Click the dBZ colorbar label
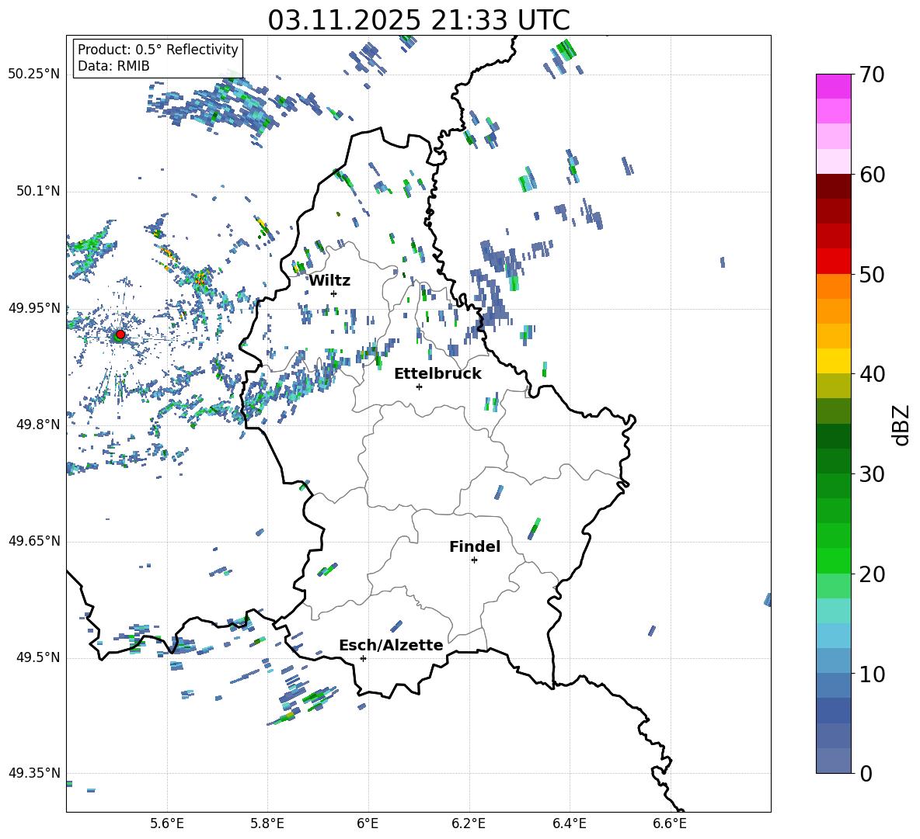The width and height of the screenshot is (920, 839). (x=902, y=425)
